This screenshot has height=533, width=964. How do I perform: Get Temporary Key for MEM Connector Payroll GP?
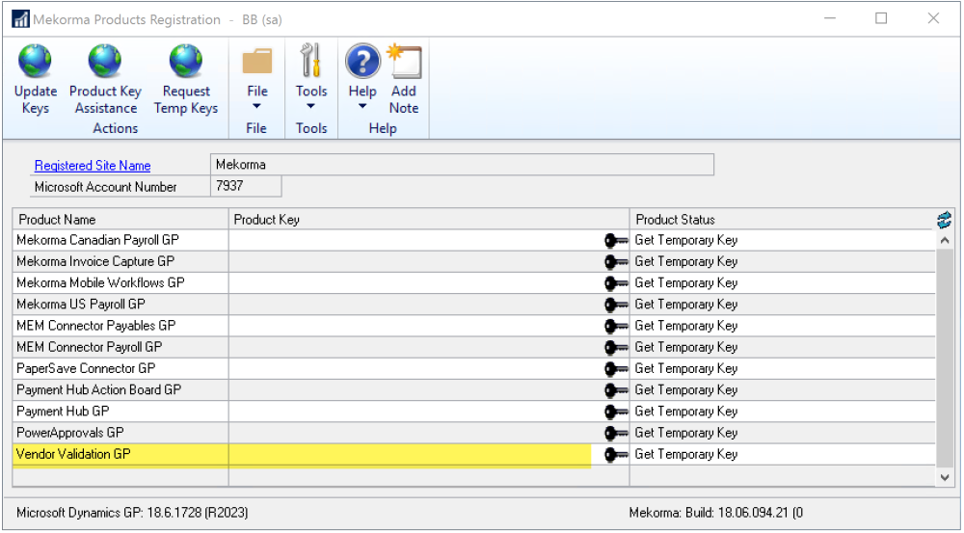(686, 347)
